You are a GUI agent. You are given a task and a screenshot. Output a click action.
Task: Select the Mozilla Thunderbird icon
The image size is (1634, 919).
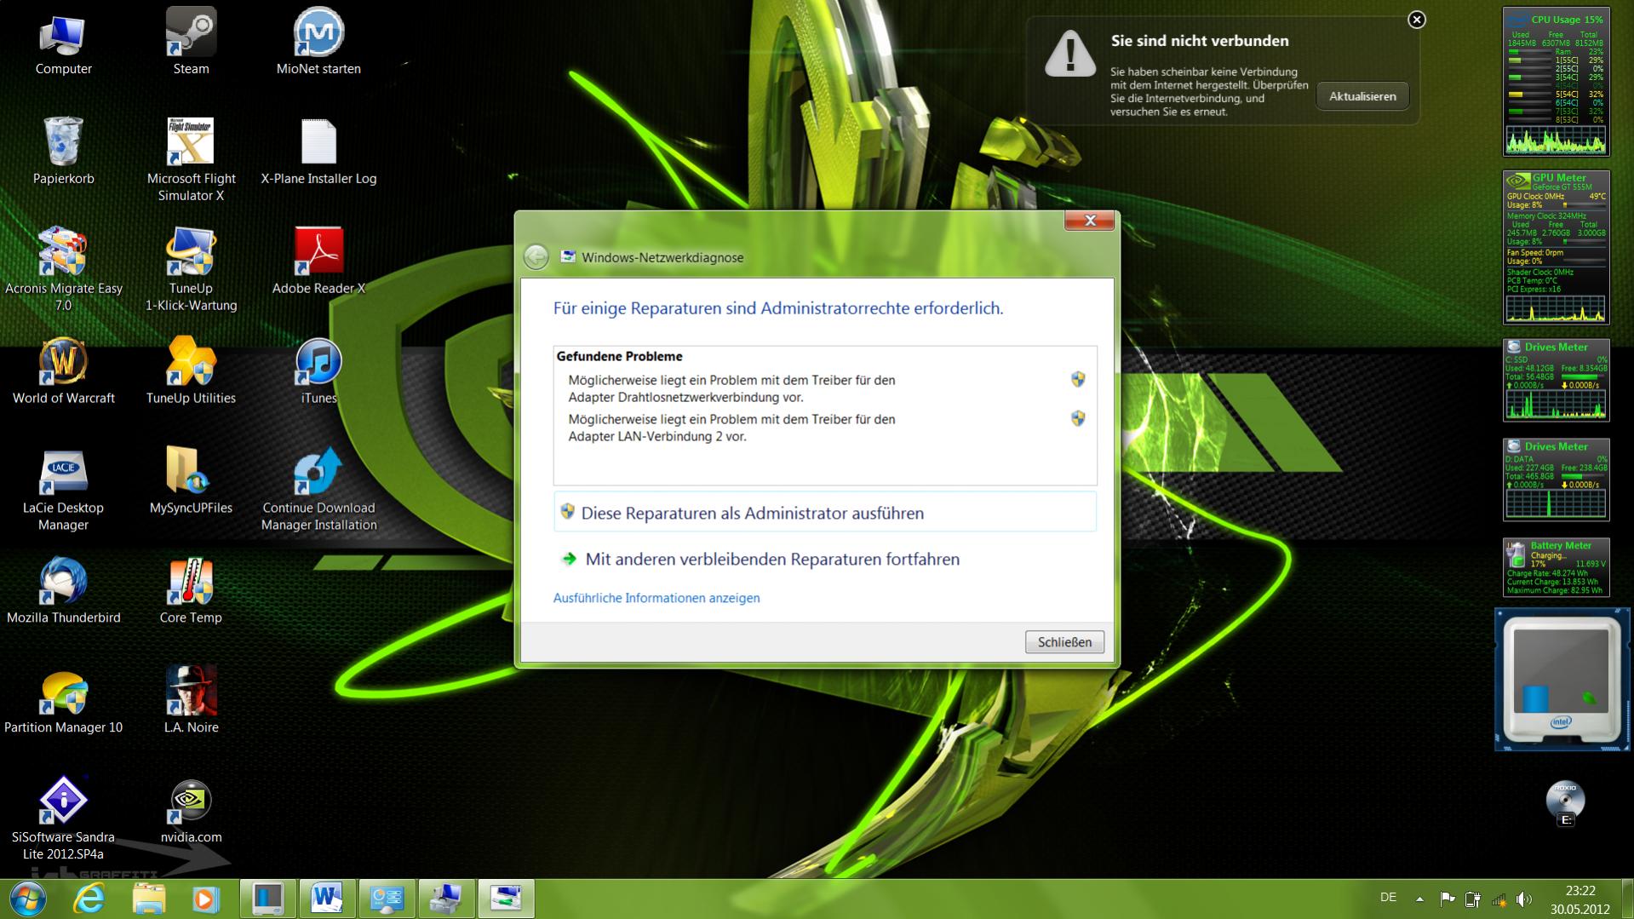pyautogui.click(x=63, y=590)
